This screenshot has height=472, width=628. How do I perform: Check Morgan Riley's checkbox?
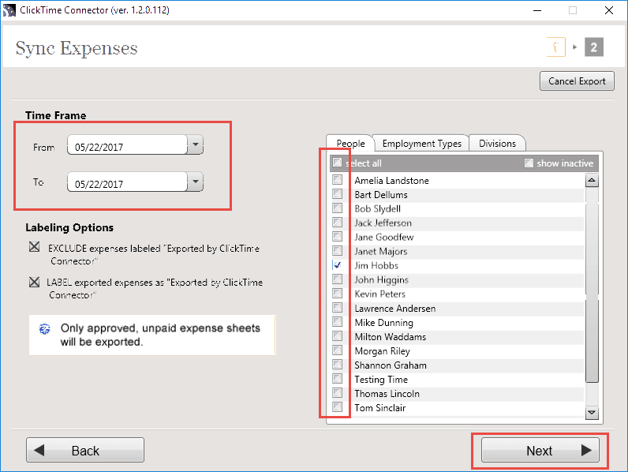point(337,350)
